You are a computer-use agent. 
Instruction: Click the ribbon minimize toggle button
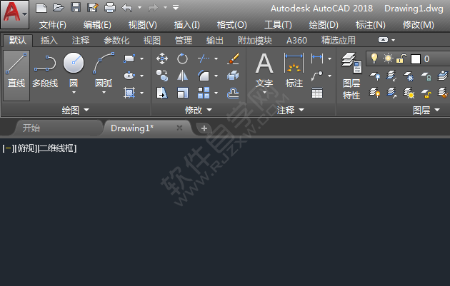(383, 40)
